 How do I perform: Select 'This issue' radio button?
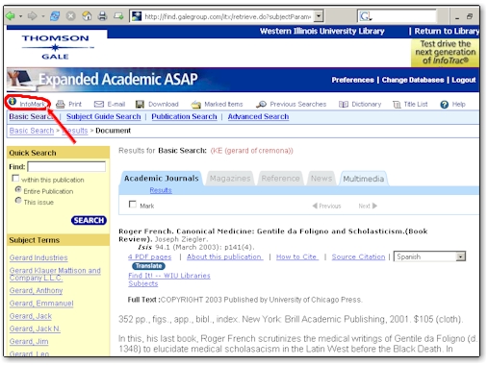click(18, 201)
